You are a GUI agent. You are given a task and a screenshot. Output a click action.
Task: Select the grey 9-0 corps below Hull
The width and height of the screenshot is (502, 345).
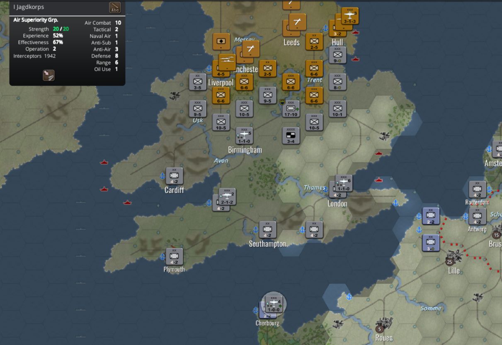[337, 55]
